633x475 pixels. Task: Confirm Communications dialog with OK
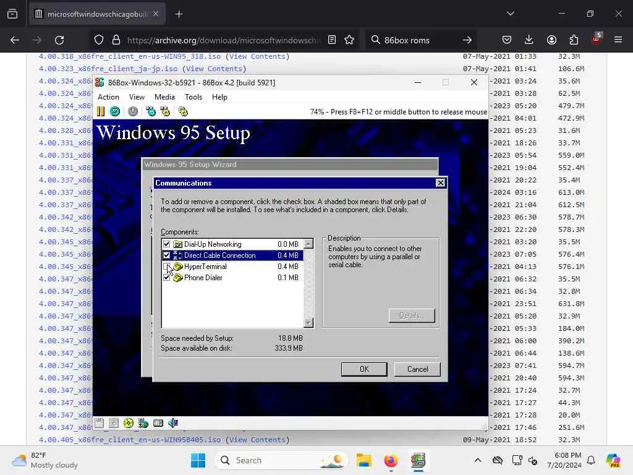[x=364, y=369]
